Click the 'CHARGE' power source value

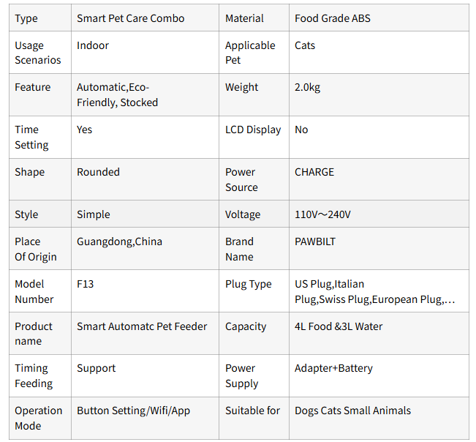click(x=314, y=172)
